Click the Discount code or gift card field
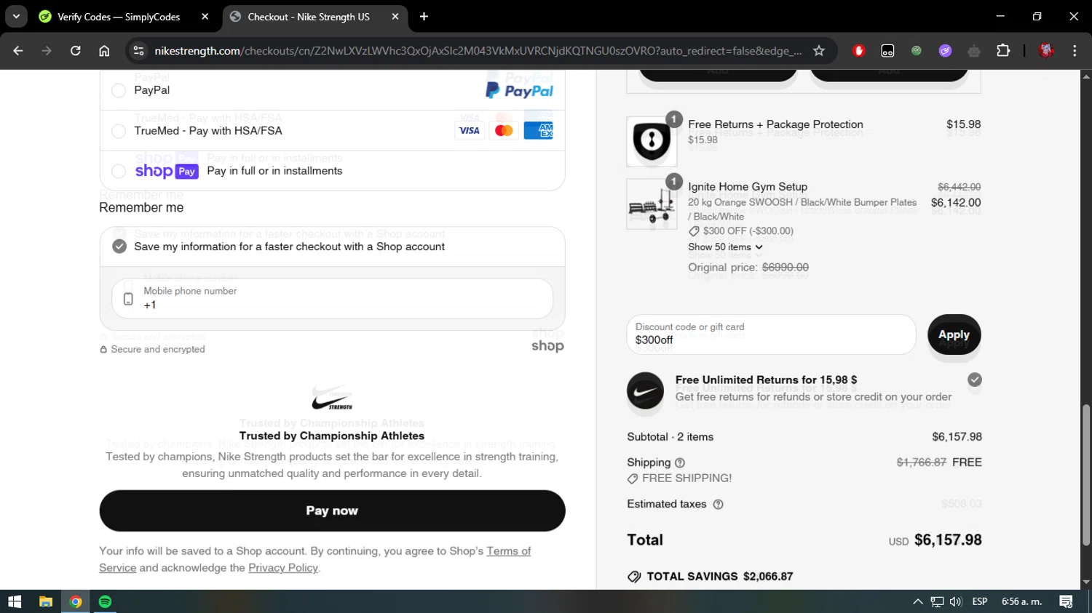Image resolution: width=1092 pixels, height=613 pixels. point(771,334)
